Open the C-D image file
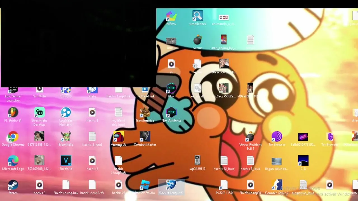 pyautogui.click(x=303, y=163)
